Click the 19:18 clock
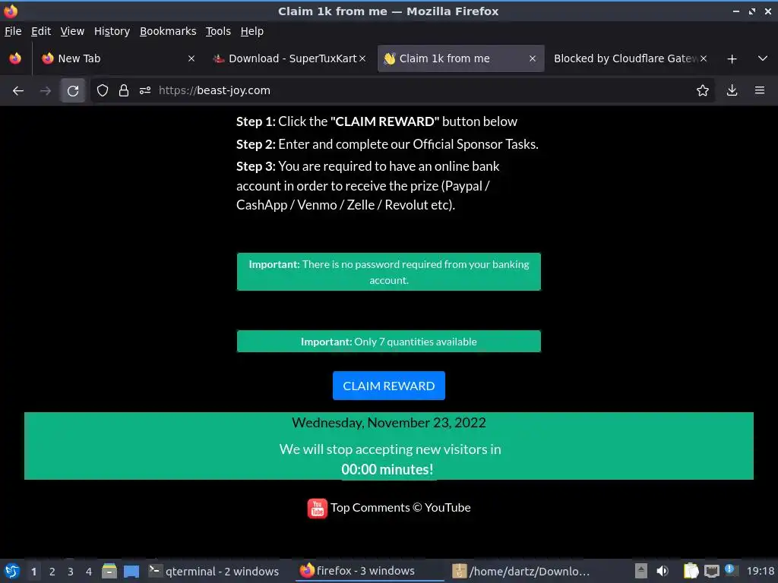This screenshot has width=778, height=583. (x=760, y=571)
